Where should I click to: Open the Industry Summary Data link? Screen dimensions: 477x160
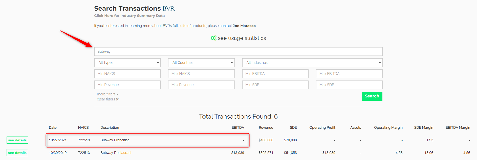(129, 16)
